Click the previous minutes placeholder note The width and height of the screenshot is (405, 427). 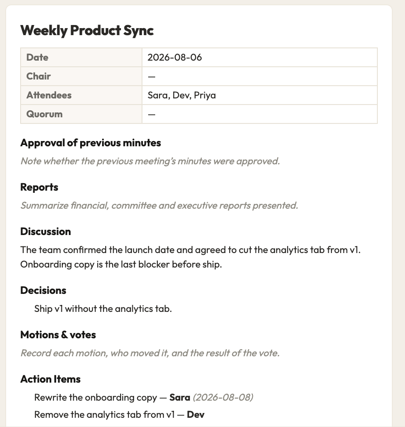point(150,161)
